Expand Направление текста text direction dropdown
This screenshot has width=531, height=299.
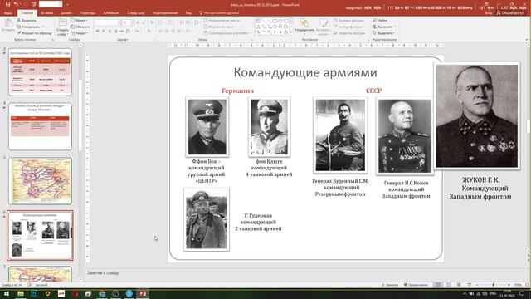click(x=223, y=20)
